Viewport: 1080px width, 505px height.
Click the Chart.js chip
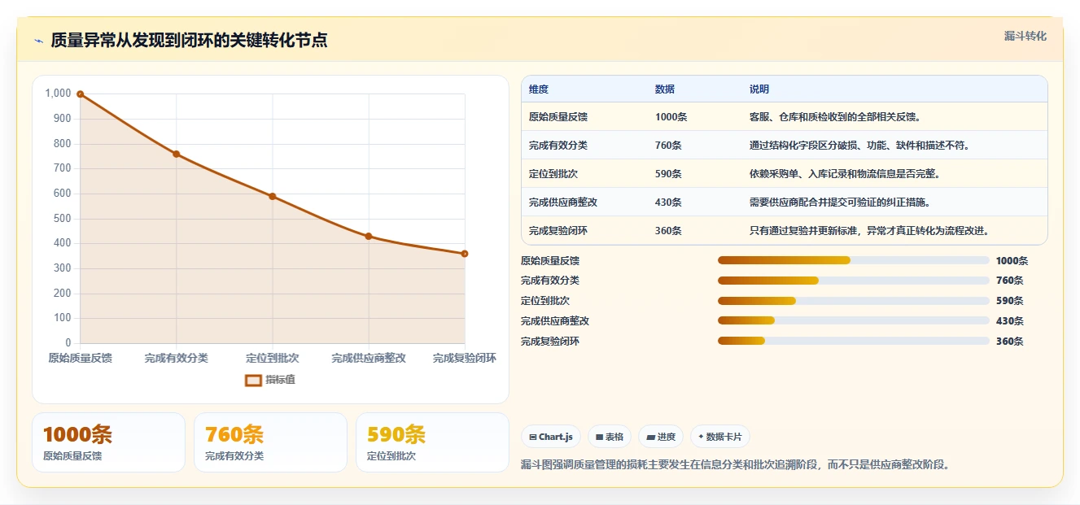551,437
